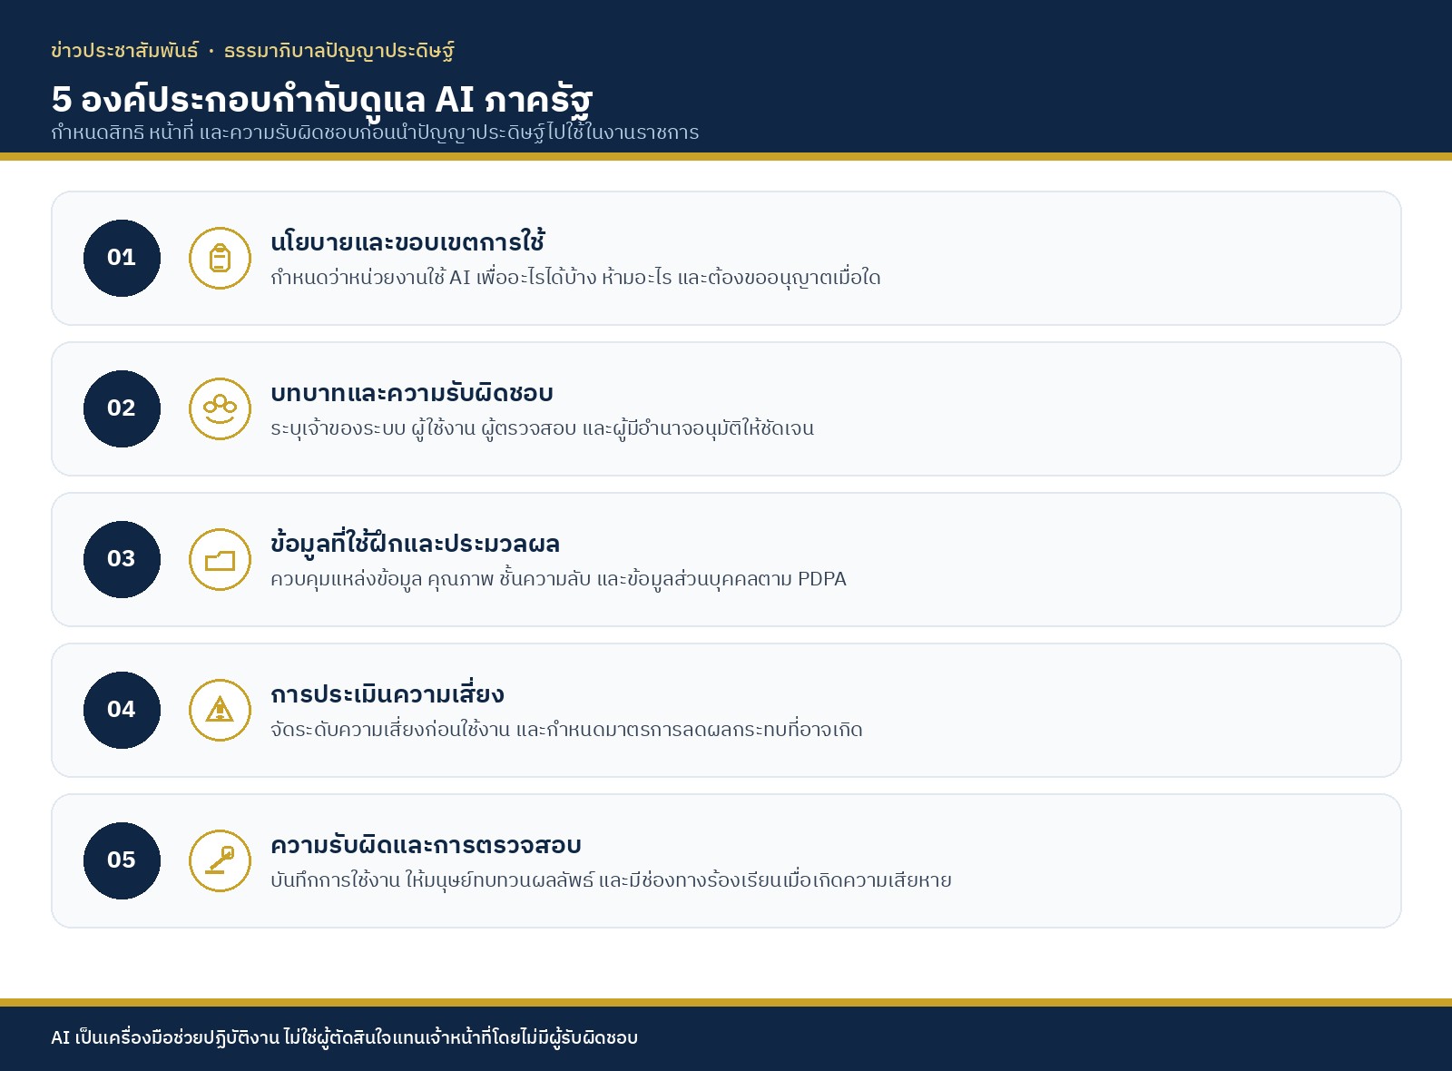Click subtitle starting กำหนดสิทธิ หน้าที่
Image resolution: width=1452 pixels, height=1071 pixels.
click(x=375, y=133)
